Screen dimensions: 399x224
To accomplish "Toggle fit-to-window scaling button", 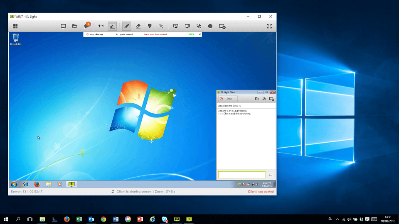I will click(x=112, y=26).
